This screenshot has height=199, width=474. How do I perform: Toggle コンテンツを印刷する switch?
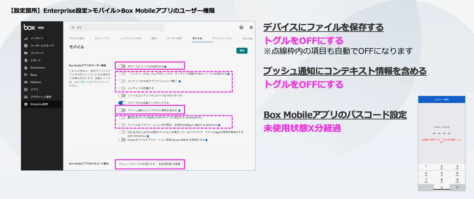(x=122, y=88)
